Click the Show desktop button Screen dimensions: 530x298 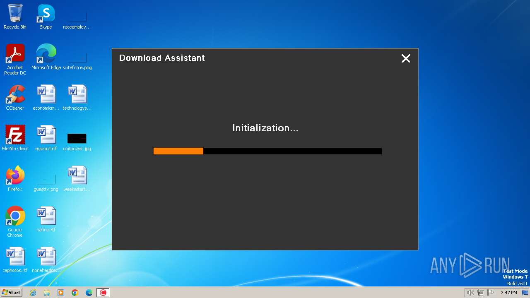(x=525, y=293)
